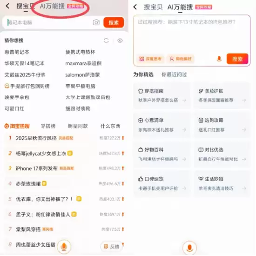The image size is (256, 256).
Task: Open the 反馈 feedback button
Action: coord(112,246)
